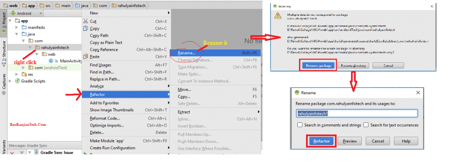
Task: Choose Replace in Path... entry
Action: (x=126, y=79)
